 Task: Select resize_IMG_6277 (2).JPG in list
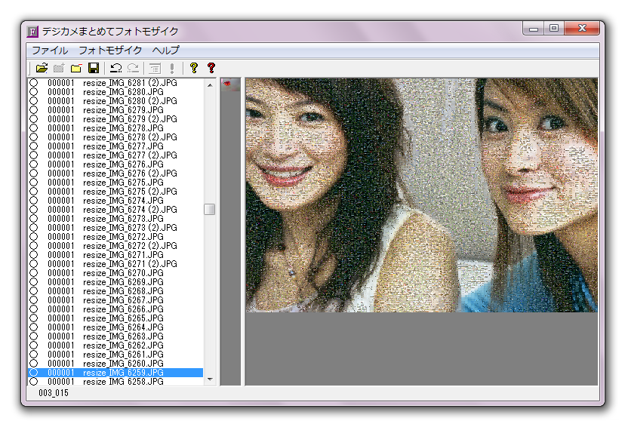coord(115,155)
